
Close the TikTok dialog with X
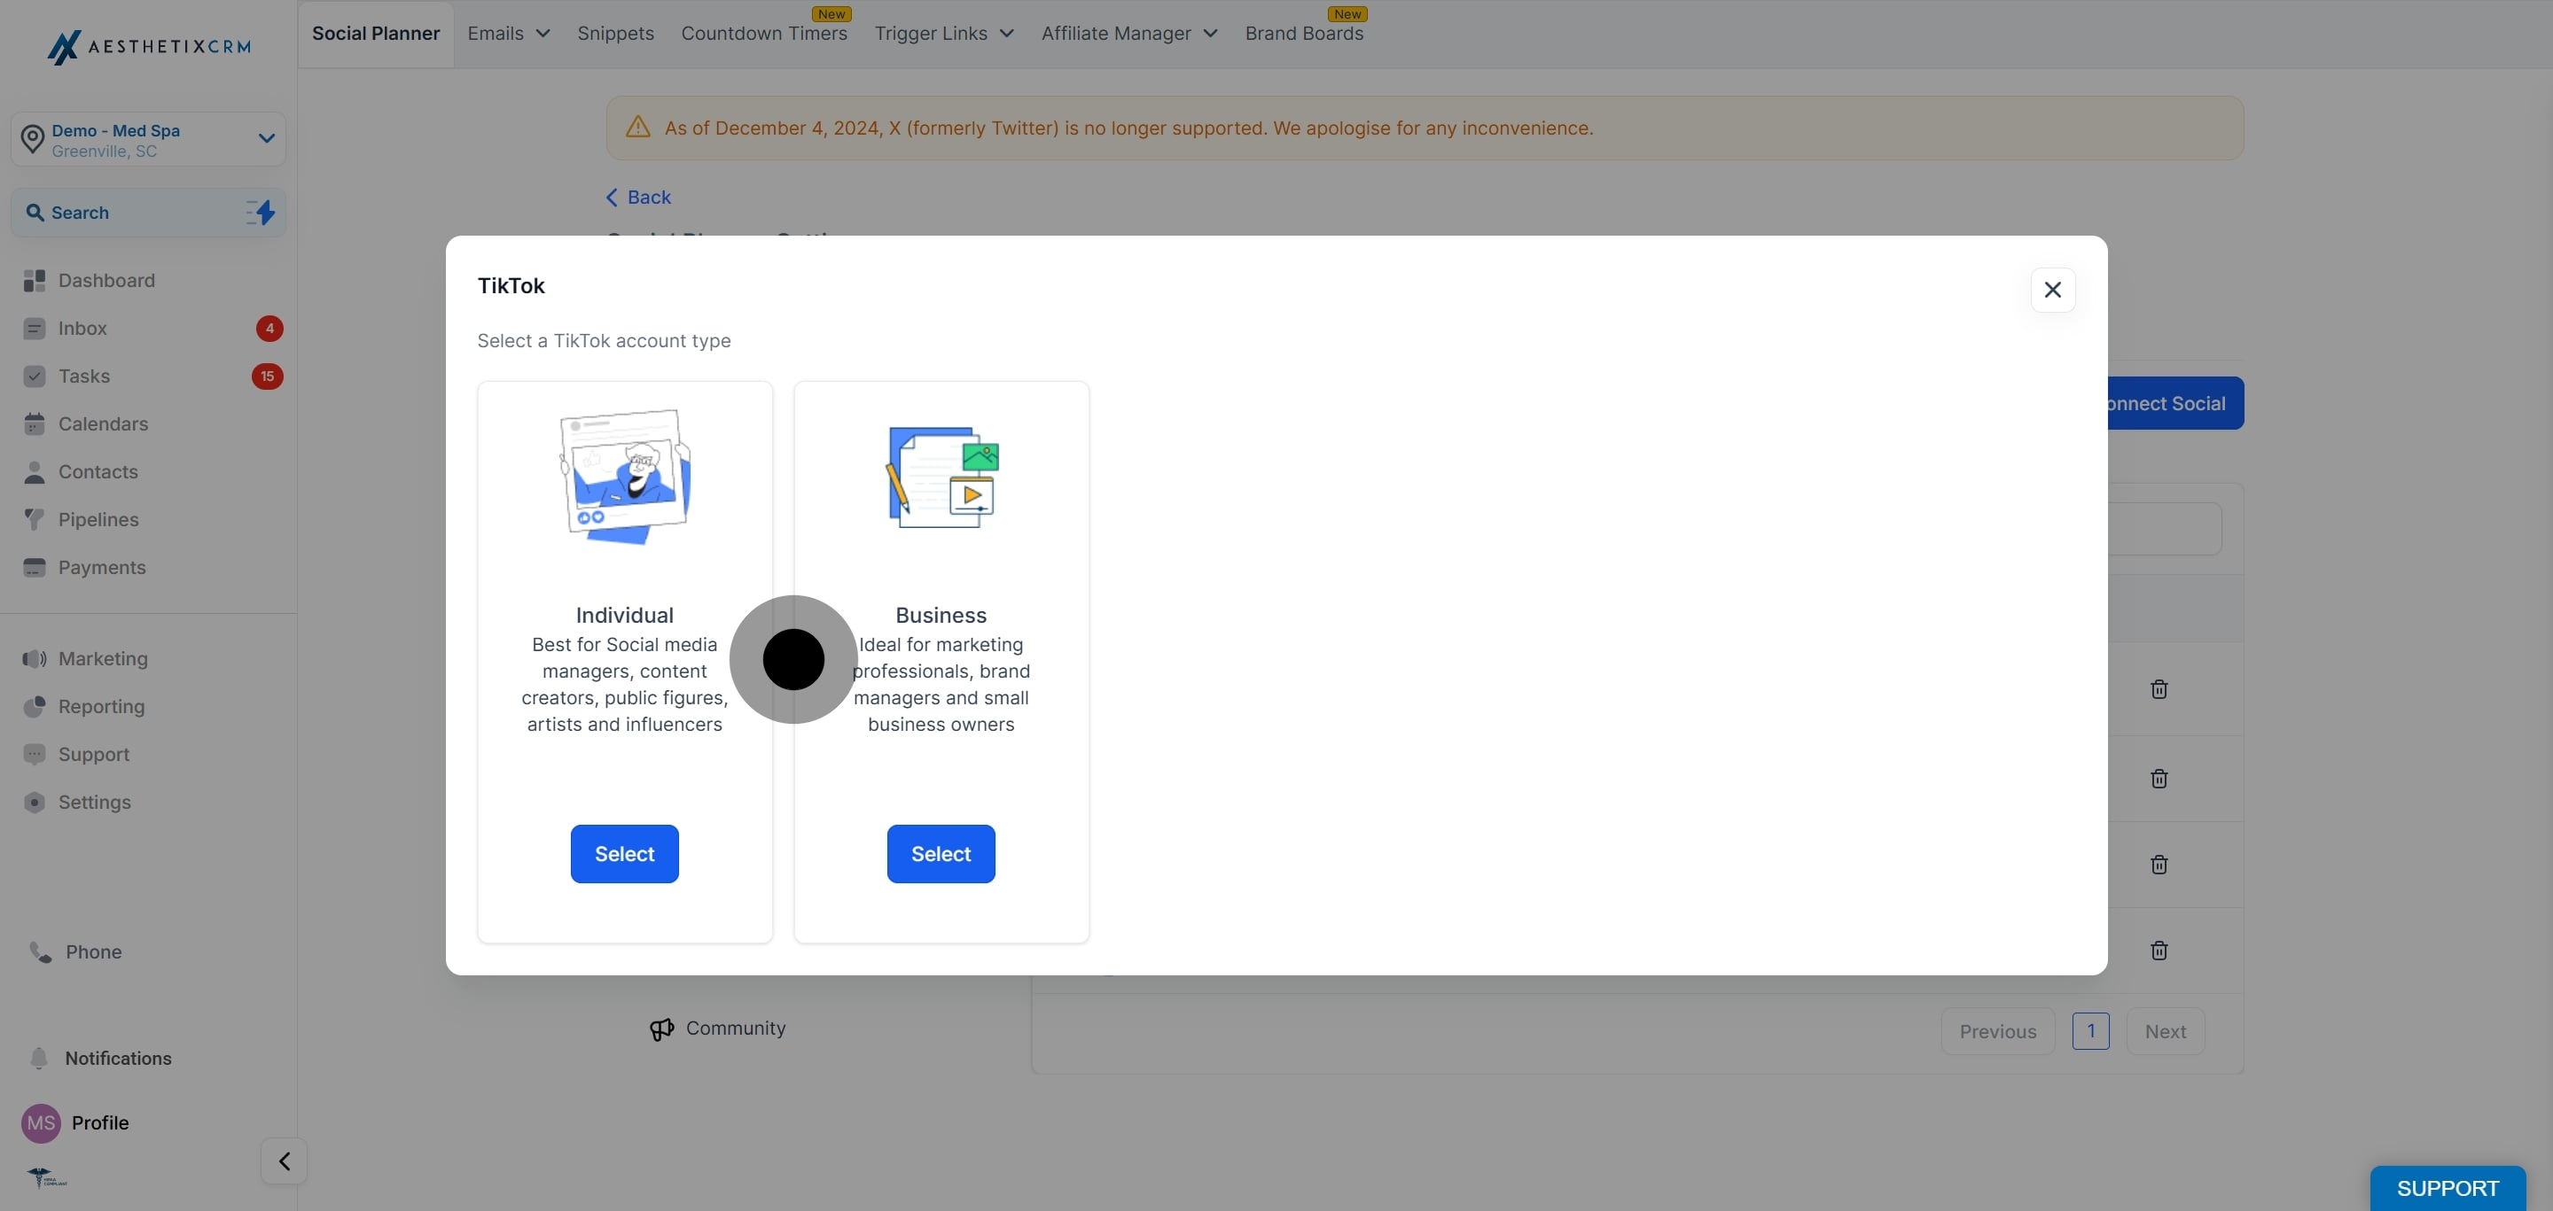(x=2052, y=290)
